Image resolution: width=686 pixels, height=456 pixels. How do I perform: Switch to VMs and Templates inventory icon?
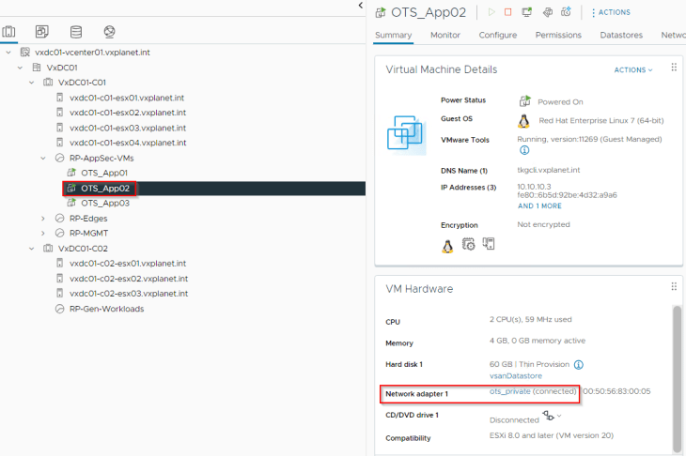coord(42,32)
